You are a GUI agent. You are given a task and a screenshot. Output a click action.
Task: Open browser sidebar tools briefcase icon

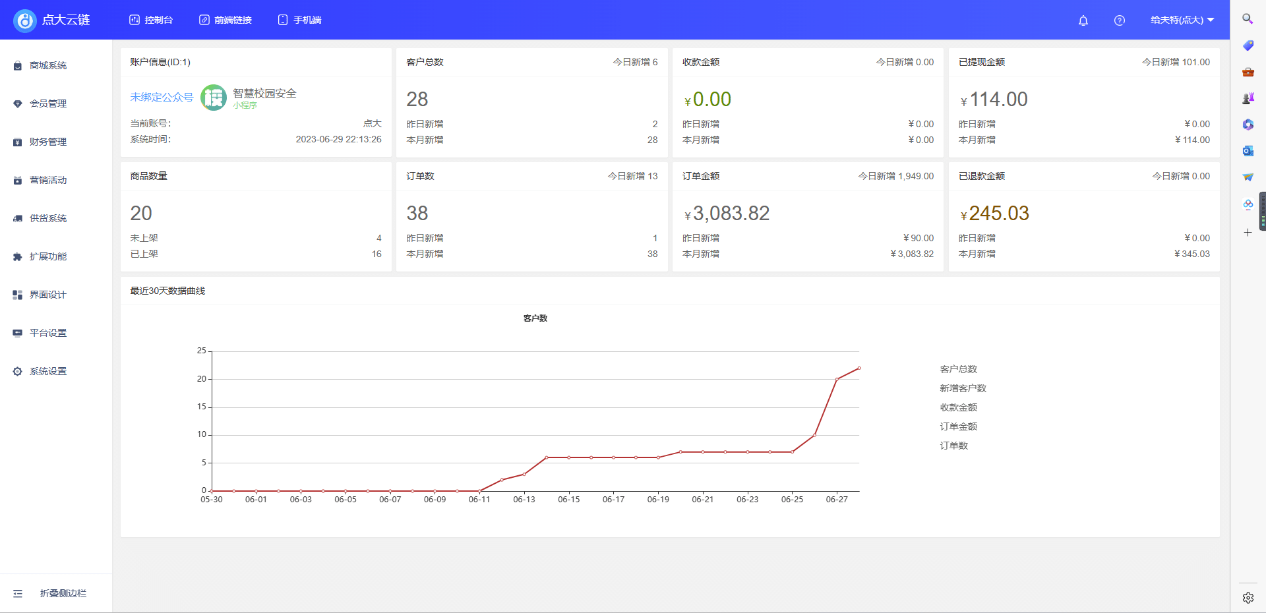tap(1248, 72)
